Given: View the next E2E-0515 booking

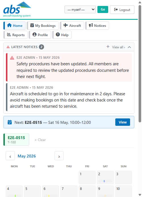Looking at the screenshot, I should (123, 122).
